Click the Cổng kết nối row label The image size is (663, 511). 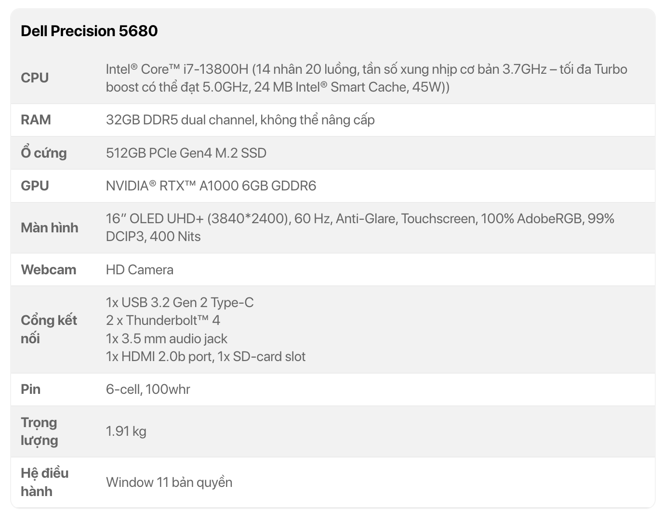click(x=48, y=329)
